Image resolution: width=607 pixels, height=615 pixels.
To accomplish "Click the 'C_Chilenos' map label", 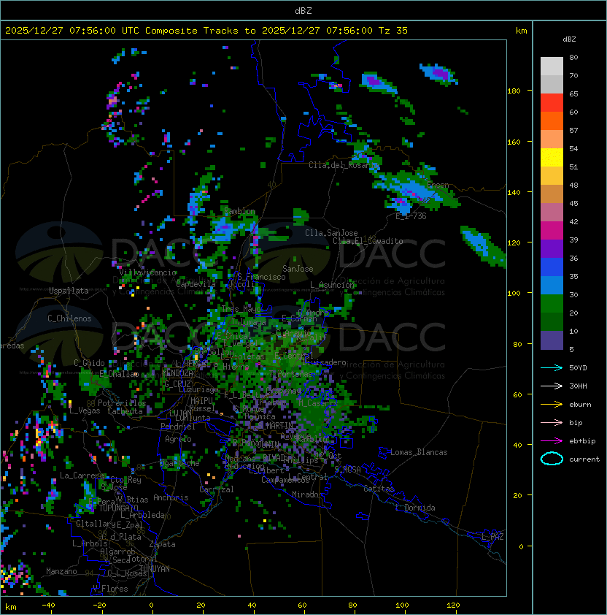I will click(69, 318).
